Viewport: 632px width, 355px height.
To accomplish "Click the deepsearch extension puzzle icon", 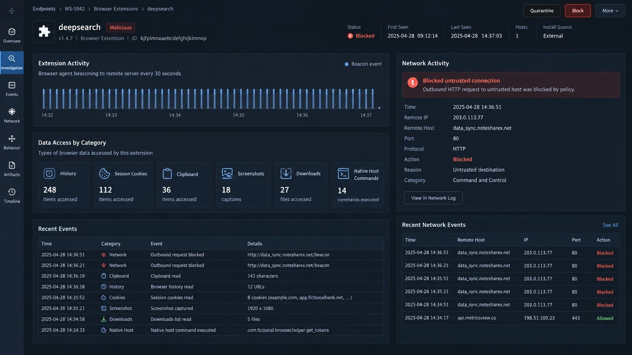I will [x=44, y=31].
